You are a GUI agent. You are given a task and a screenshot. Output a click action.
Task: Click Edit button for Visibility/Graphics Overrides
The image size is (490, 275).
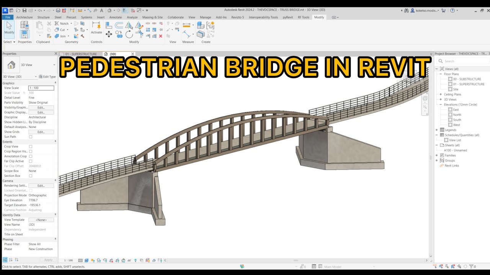click(41, 108)
